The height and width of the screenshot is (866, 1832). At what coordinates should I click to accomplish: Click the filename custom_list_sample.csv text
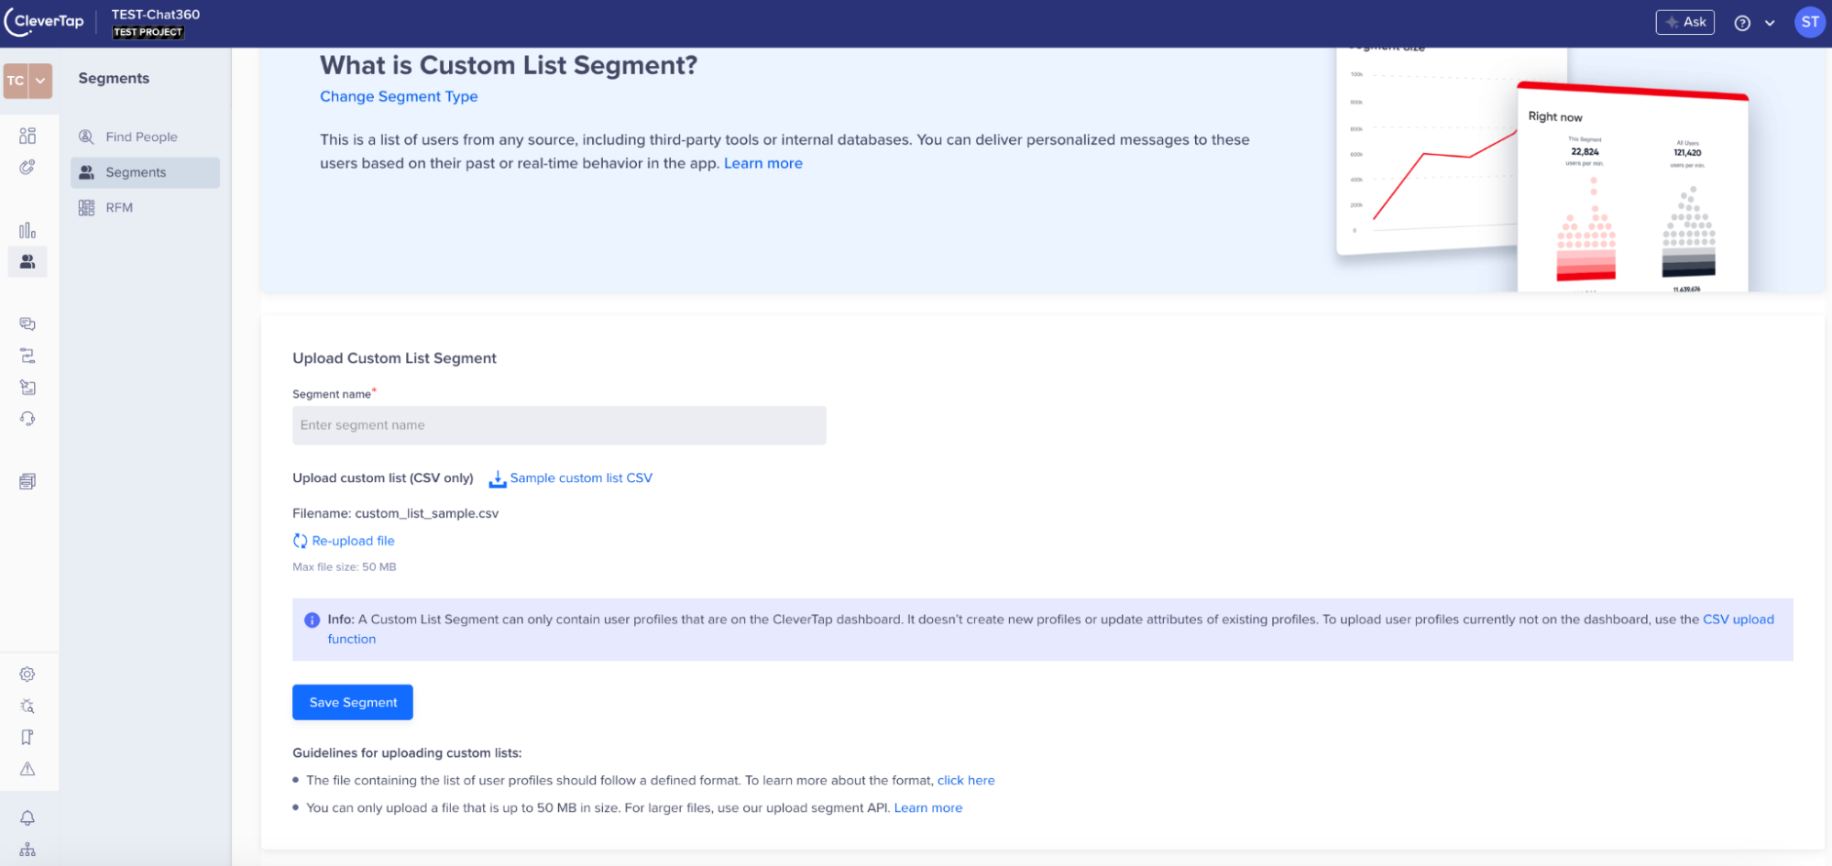coord(427,513)
